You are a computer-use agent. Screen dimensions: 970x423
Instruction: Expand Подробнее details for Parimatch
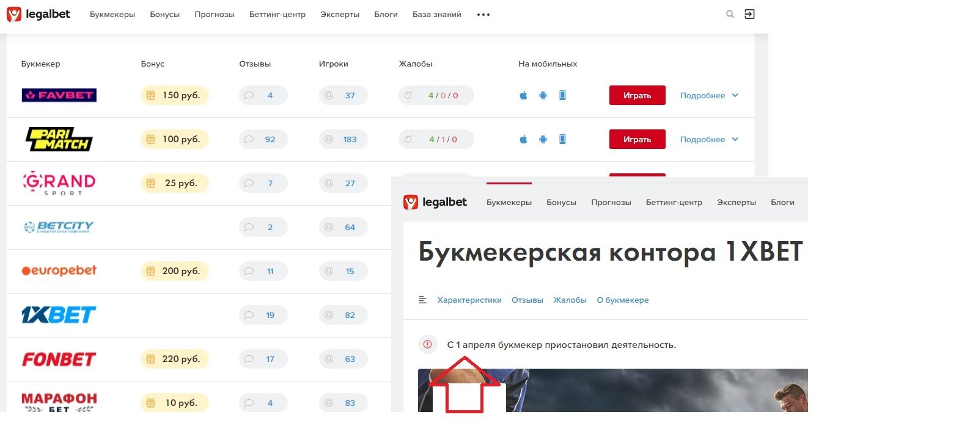pyautogui.click(x=709, y=139)
